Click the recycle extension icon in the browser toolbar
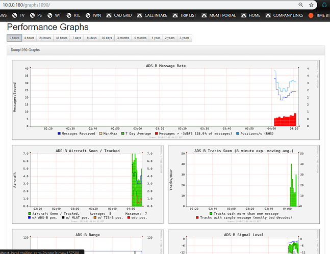 click(x=324, y=5)
